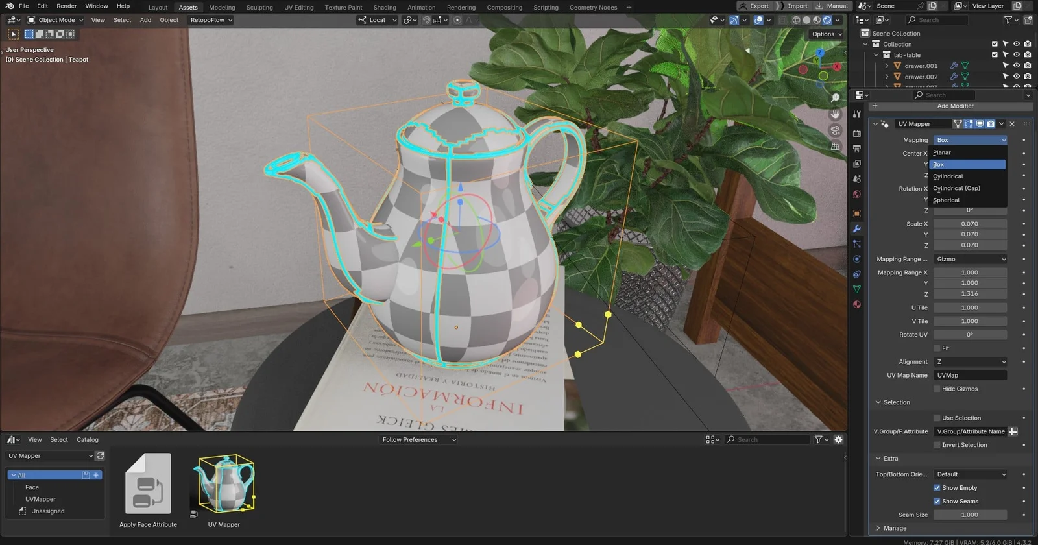The image size is (1038, 545).
Task: Select rendered viewport shading
Action: (x=827, y=20)
